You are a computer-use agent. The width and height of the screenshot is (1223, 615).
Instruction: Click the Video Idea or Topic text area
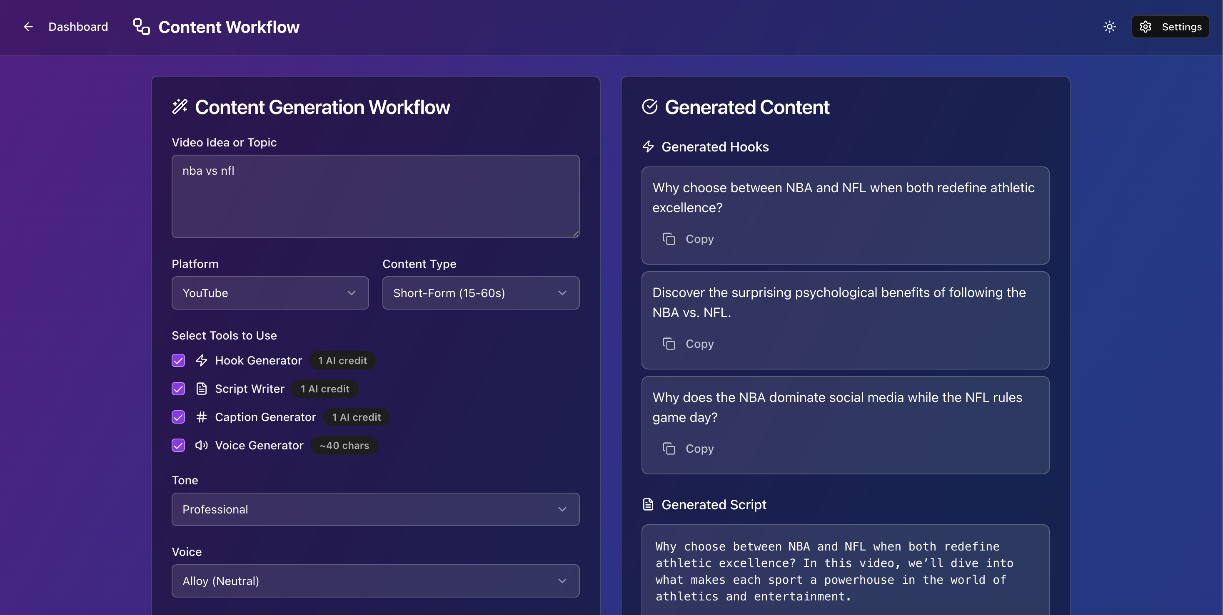[x=375, y=196]
